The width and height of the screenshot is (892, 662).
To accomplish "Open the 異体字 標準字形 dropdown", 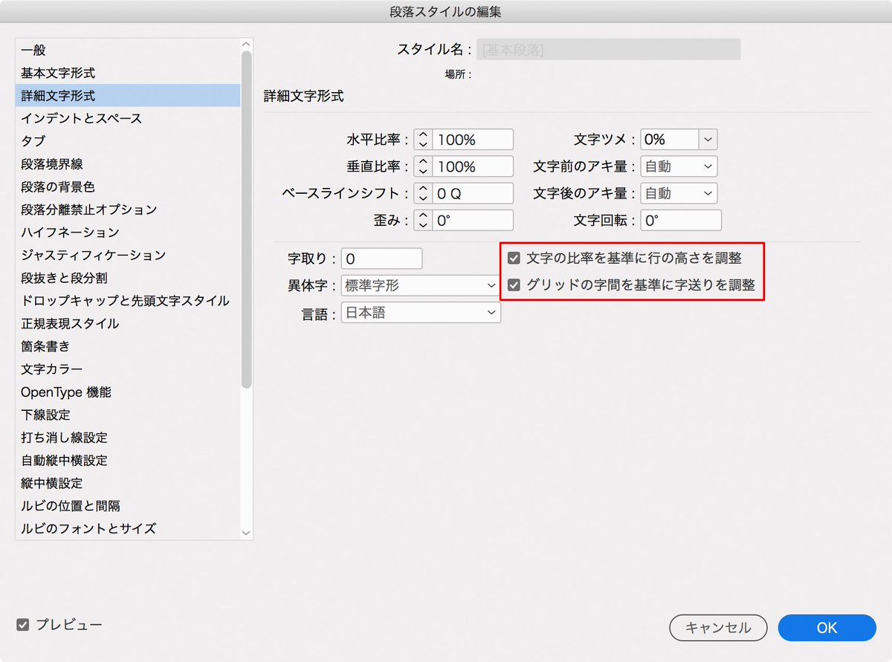I will tap(421, 285).
